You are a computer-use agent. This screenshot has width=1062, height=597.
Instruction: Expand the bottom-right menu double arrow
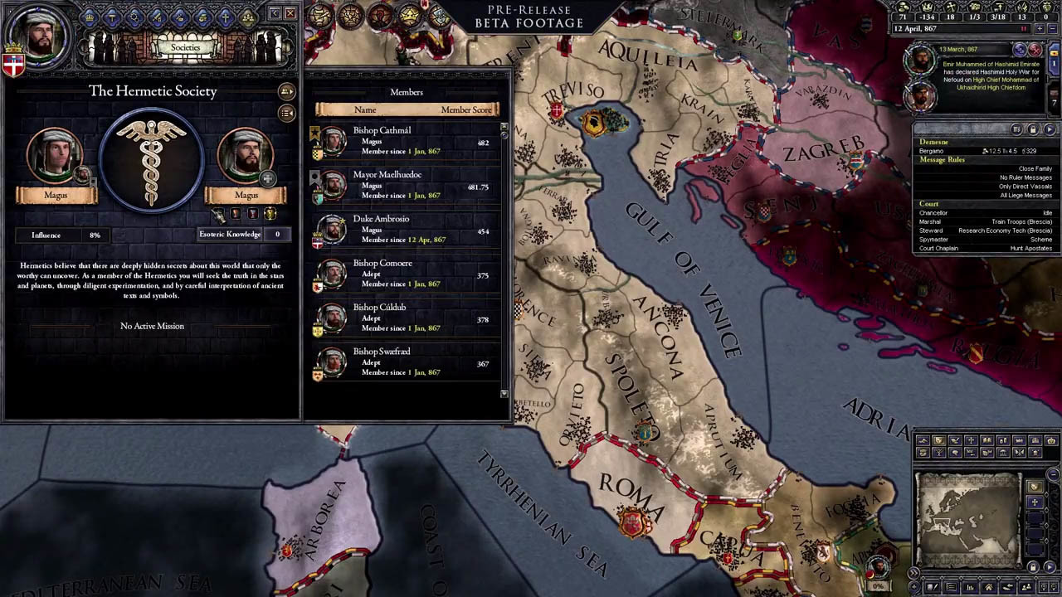pos(913,573)
